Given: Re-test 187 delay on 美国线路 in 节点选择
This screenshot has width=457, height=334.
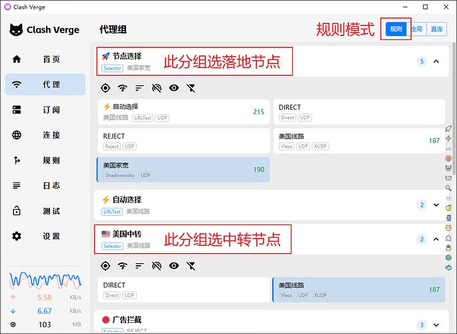Looking at the screenshot, I should point(434,140).
